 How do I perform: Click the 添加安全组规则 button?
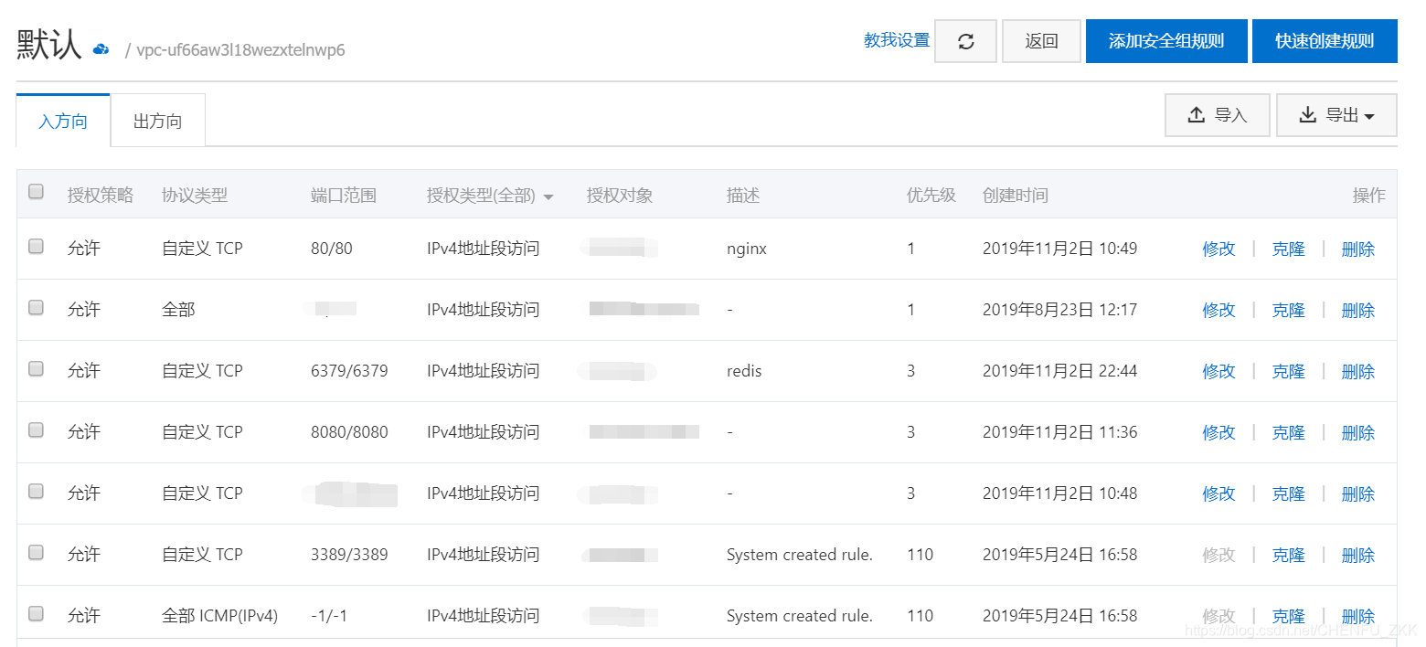pyautogui.click(x=1166, y=41)
